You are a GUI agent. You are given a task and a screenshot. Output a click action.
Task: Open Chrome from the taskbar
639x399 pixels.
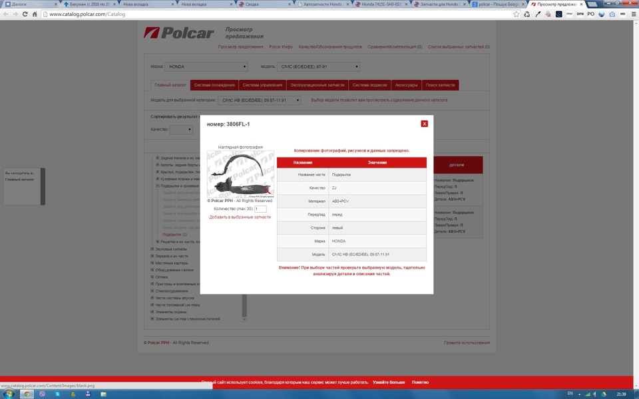pyautogui.click(x=27, y=394)
